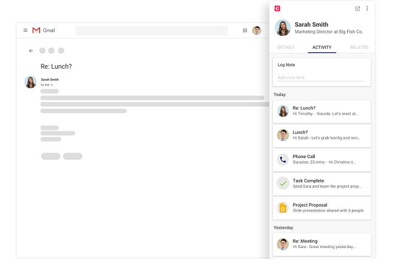
Task: Open add-on in new window icon
Action: pyautogui.click(x=357, y=9)
